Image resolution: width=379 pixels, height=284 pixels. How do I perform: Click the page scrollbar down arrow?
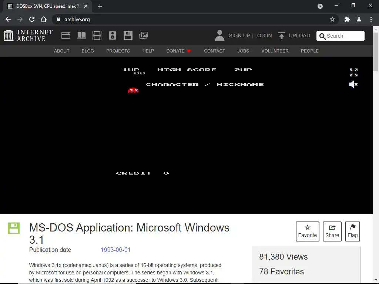376,280
